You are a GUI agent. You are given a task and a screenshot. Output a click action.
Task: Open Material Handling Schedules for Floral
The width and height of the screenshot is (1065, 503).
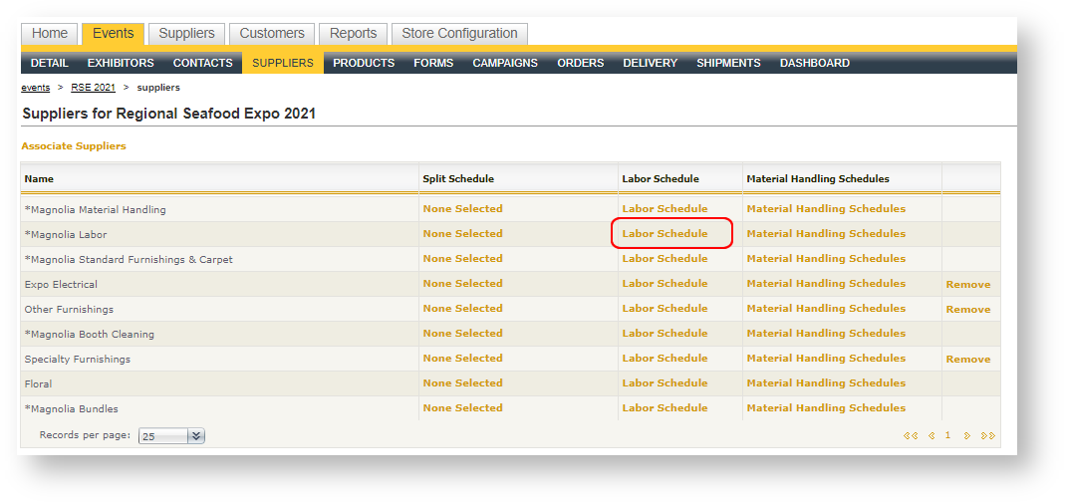tap(825, 383)
